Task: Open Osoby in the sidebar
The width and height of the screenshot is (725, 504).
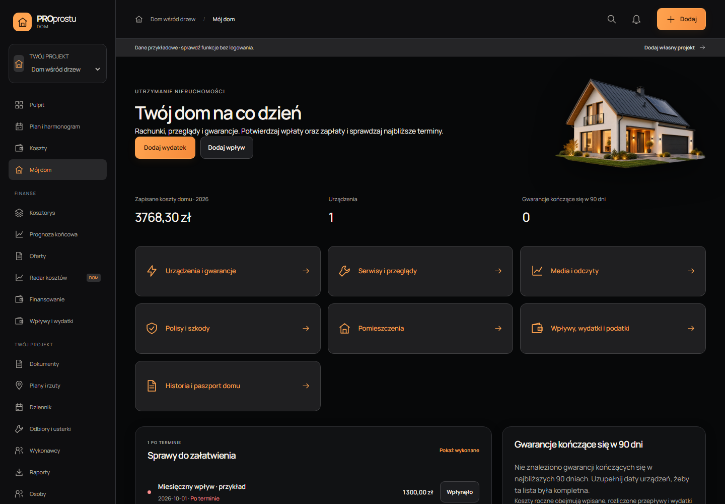Action: 57,494
